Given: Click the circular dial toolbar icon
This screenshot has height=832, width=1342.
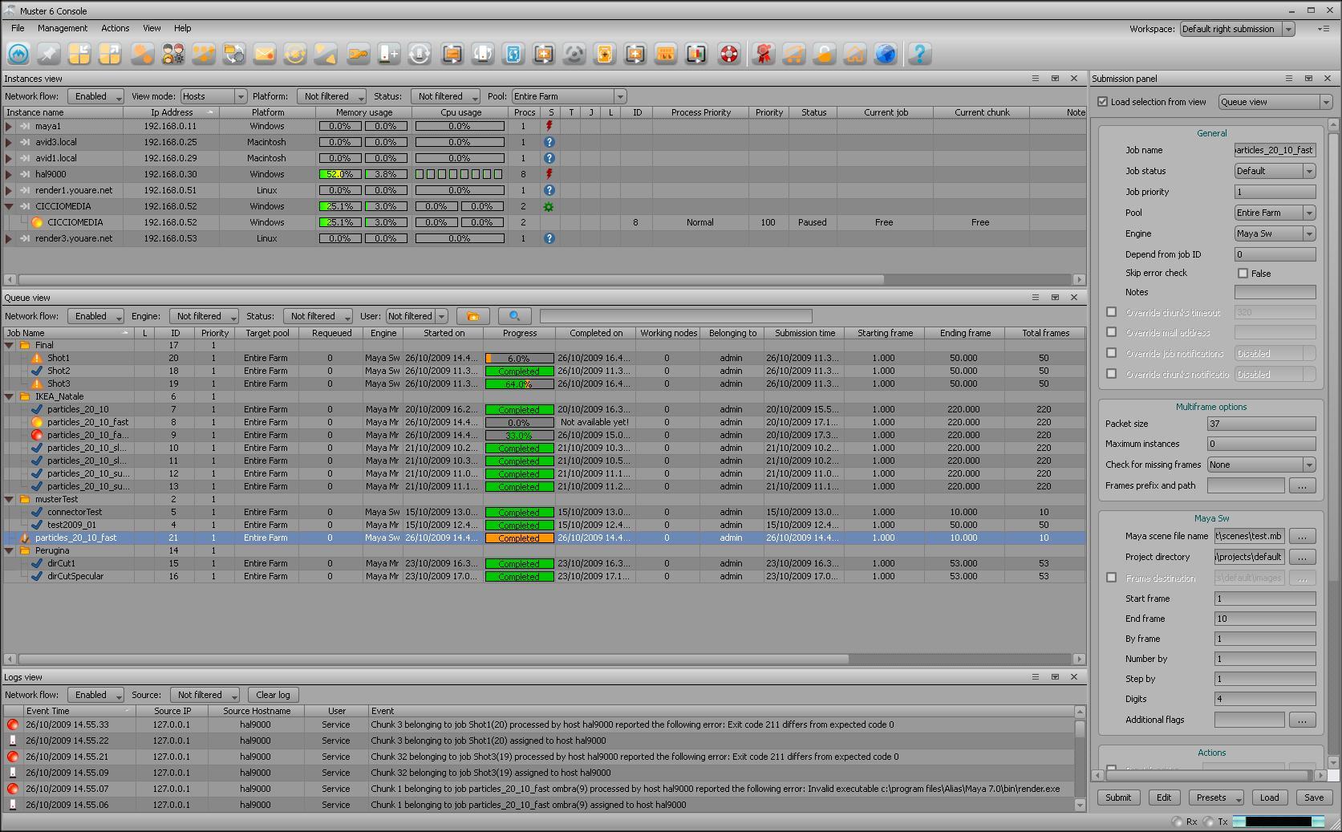Looking at the screenshot, I should click(574, 54).
